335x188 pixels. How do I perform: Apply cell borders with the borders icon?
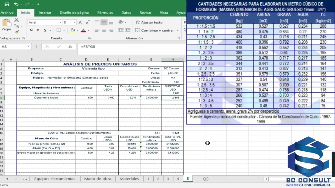point(59,30)
